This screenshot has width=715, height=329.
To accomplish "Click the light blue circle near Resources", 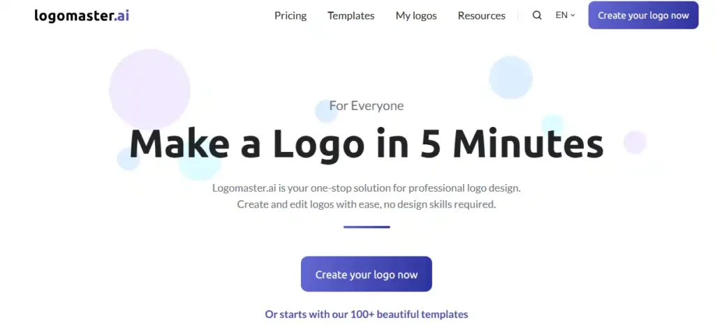I will tap(510, 77).
